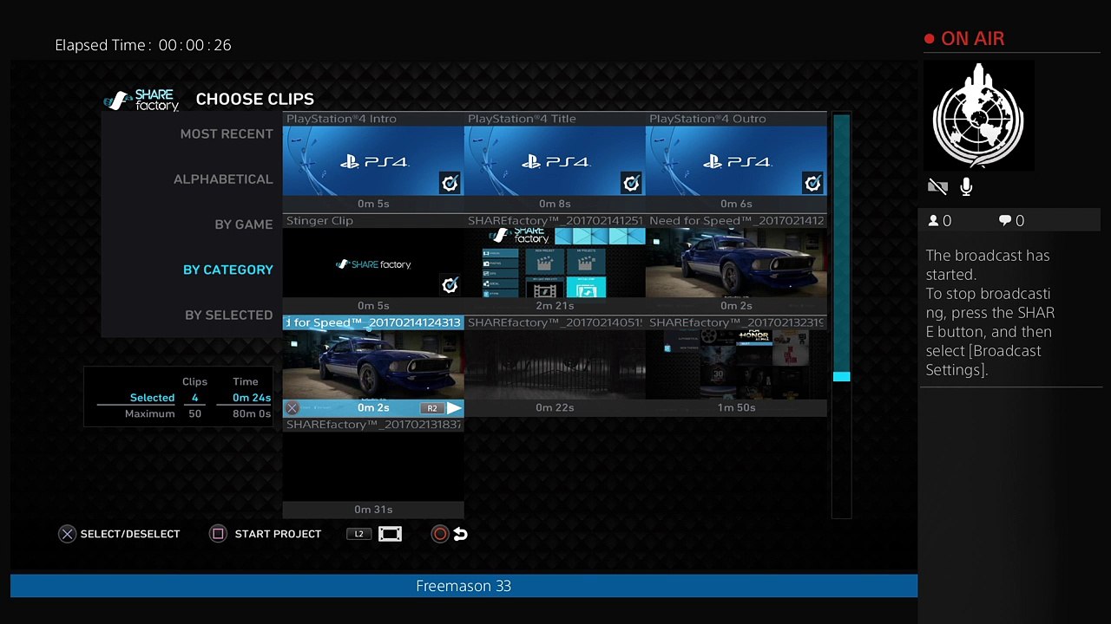Click the Selected clips count 4
1111x624 pixels.
click(194, 398)
